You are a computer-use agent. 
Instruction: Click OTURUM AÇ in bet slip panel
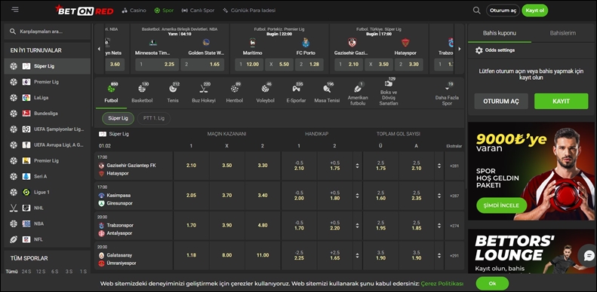[501, 102]
